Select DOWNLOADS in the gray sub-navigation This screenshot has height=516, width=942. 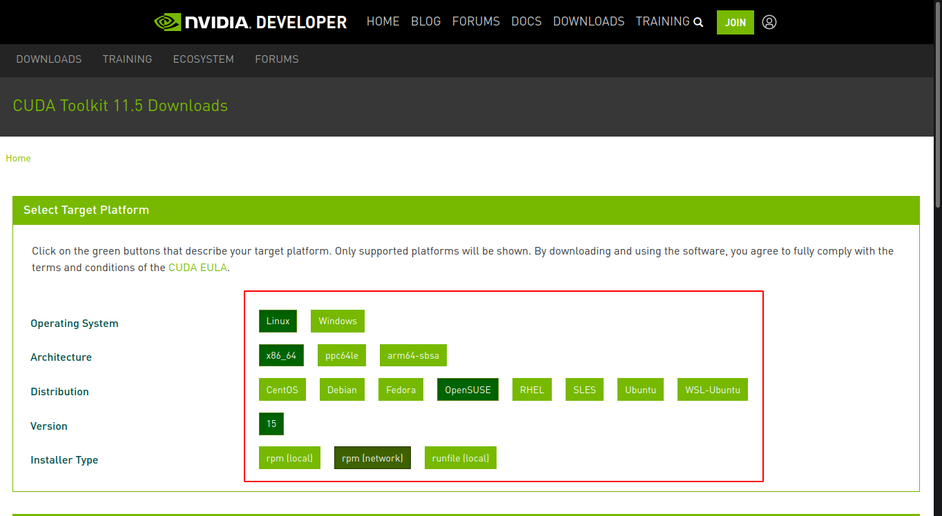click(x=49, y=59)
